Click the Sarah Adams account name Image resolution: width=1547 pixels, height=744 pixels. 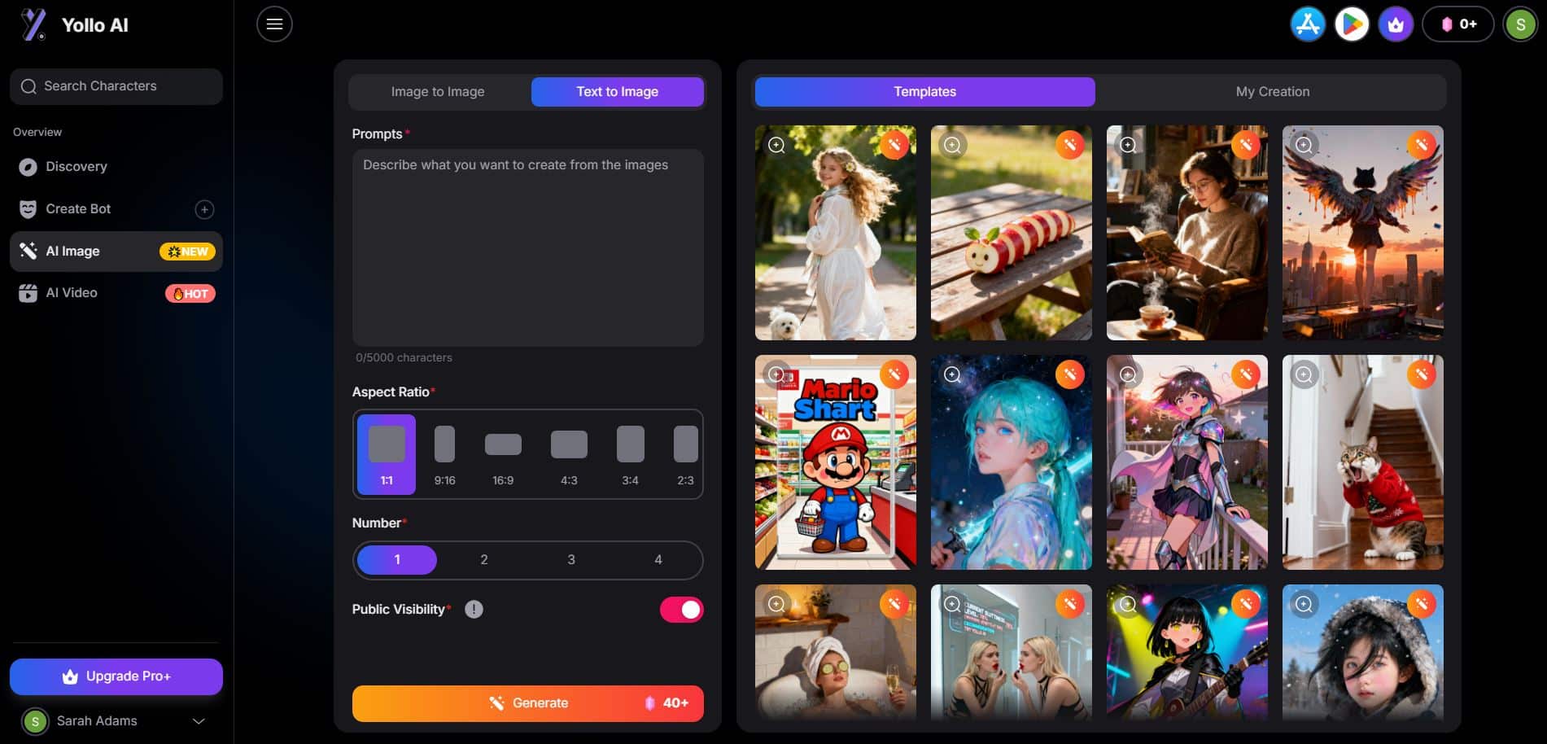pos(97,721)
